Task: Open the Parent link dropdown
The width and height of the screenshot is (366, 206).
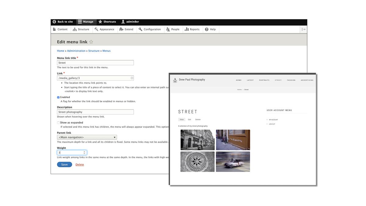Action: click(87, 137)
